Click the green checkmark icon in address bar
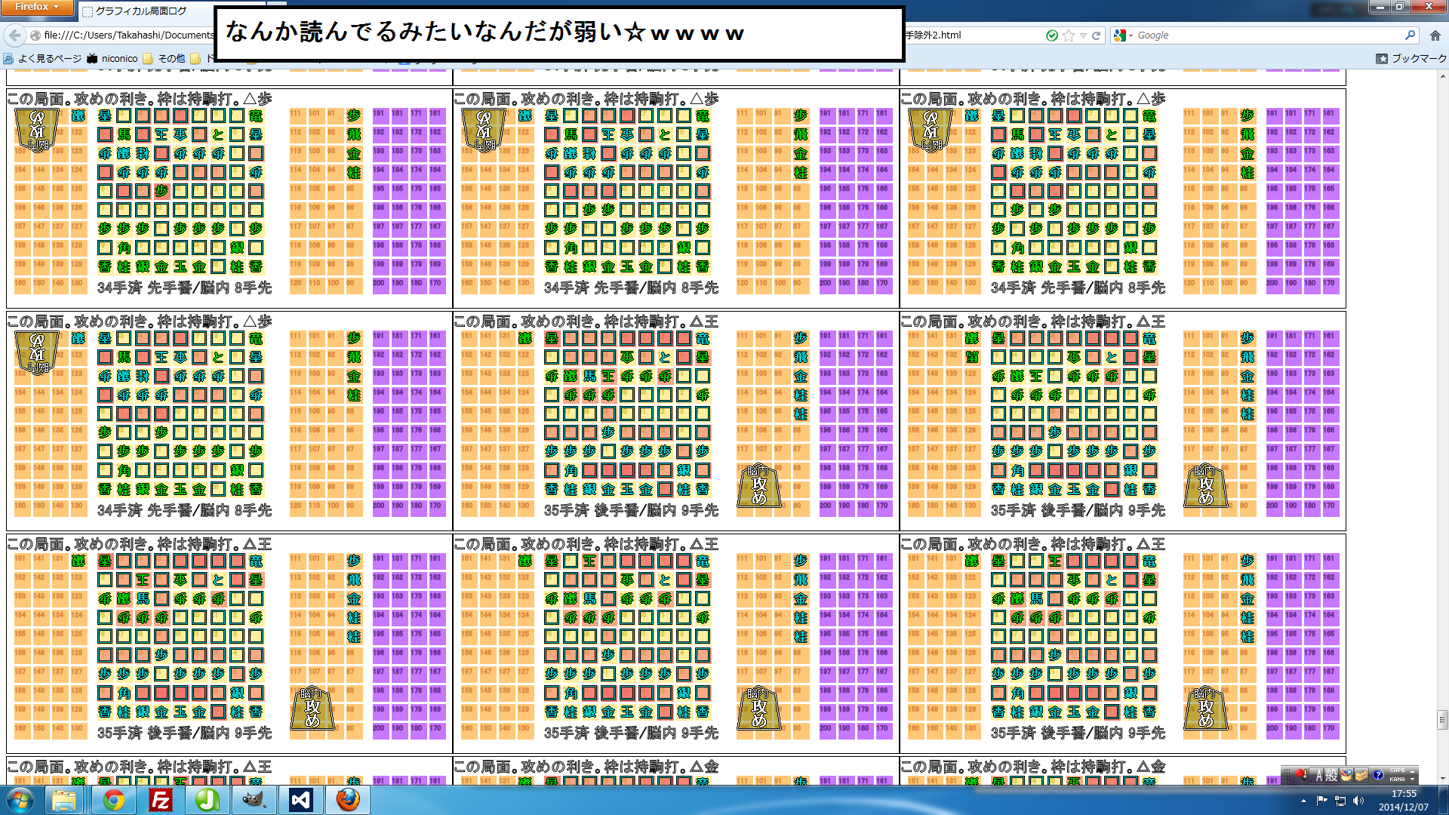Image resolution: width=1449 pixels, height=815 pixels. point(1051,35)
